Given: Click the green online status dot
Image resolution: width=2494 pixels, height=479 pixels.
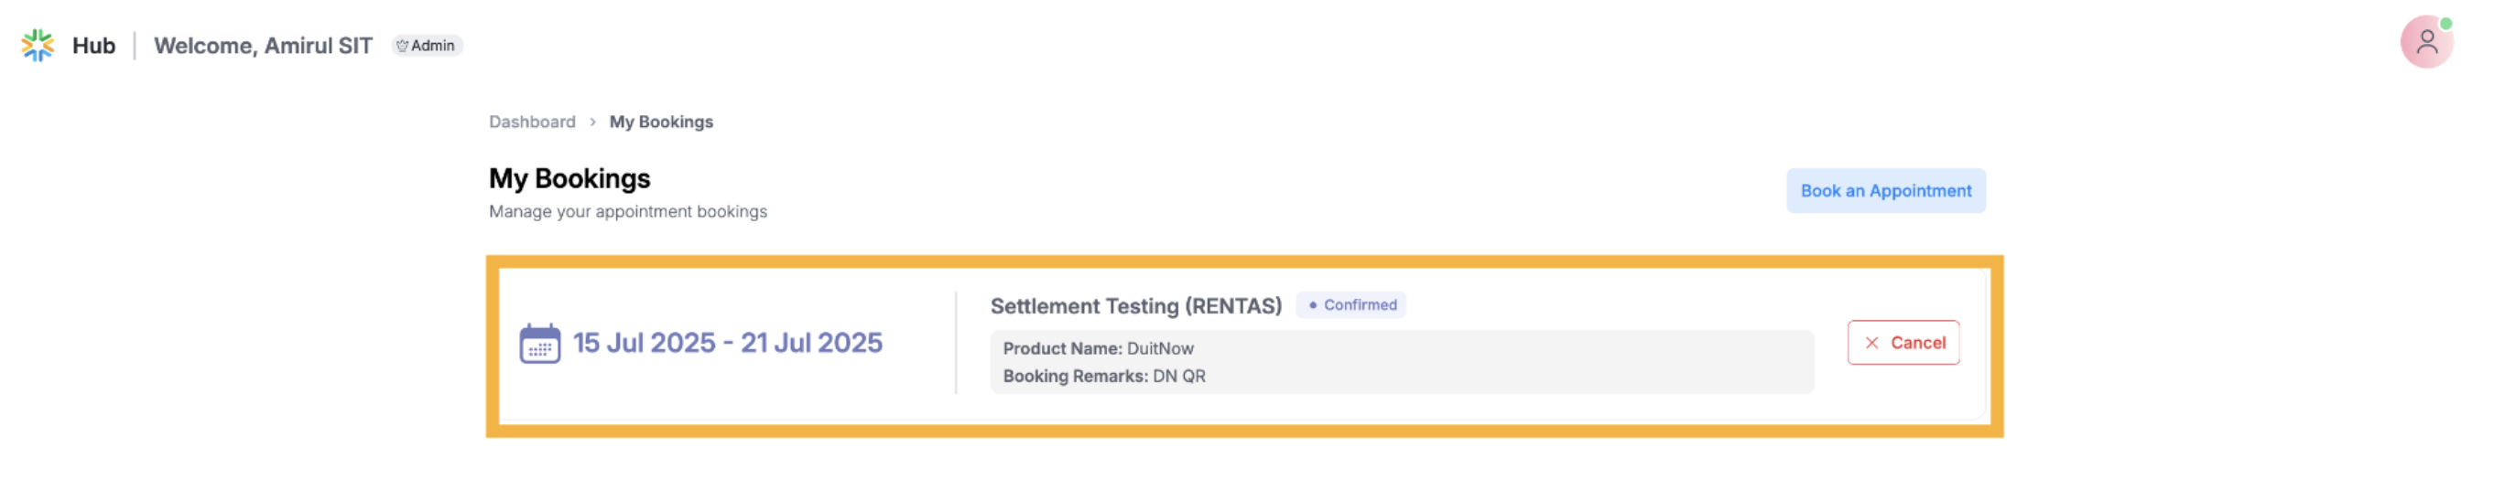Looking at the screenshot, I should point(2445,23).
